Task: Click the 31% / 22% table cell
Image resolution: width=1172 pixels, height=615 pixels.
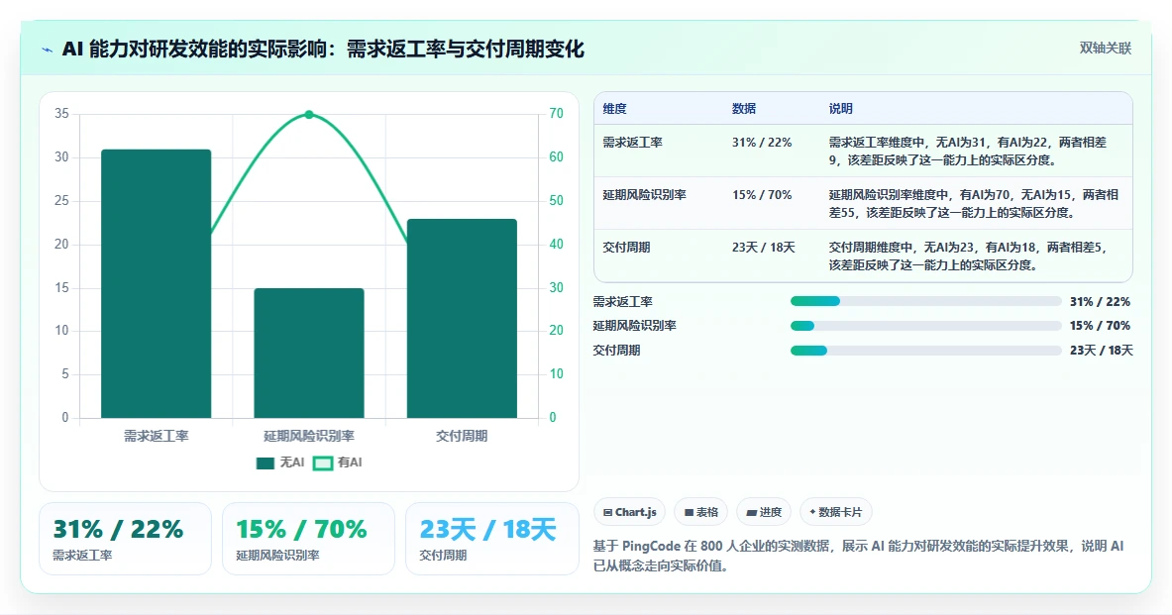Action: [762, 142]
